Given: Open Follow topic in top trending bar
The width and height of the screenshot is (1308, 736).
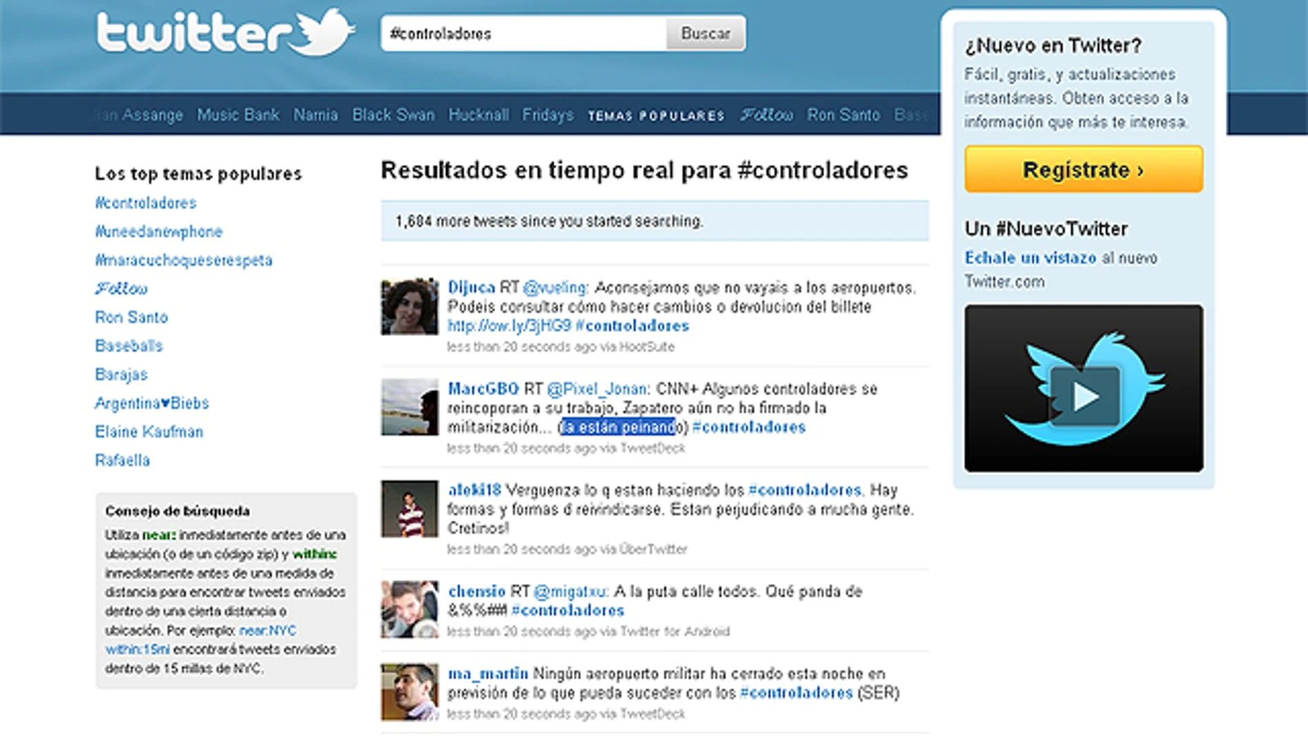Looking at the screenshot, I should point(766,115).
